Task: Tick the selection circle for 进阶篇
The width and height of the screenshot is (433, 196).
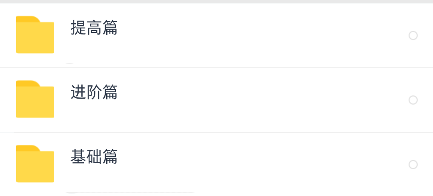Action: coord(413,100)
